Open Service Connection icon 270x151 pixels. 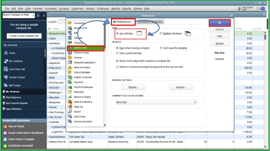(x=70, y=121)
